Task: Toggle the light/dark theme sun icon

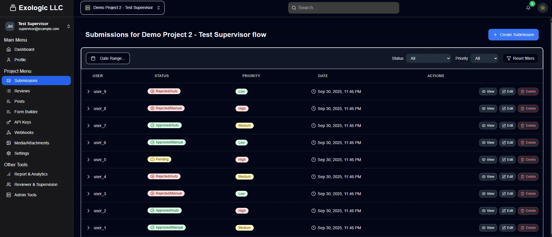Action: click(542, 8)
